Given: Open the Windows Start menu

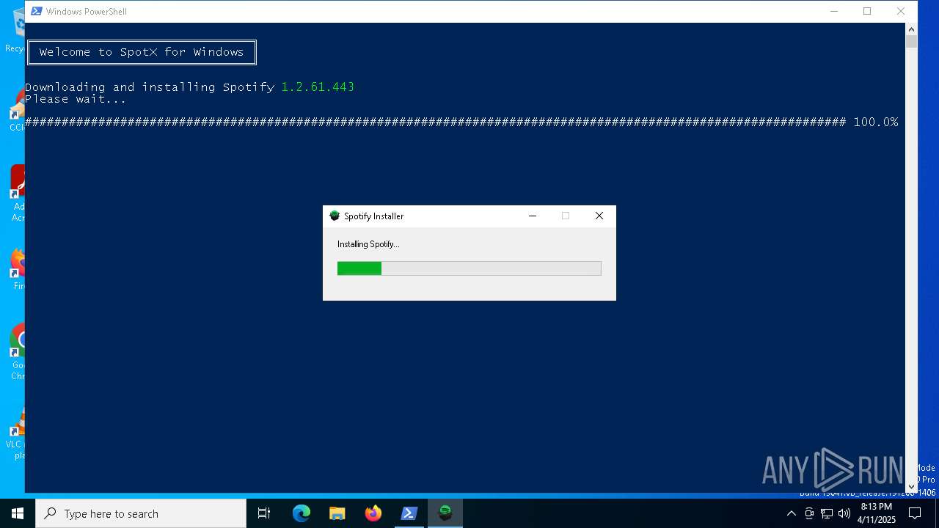Looking at the screenshot, I should (x=18, y=513).
